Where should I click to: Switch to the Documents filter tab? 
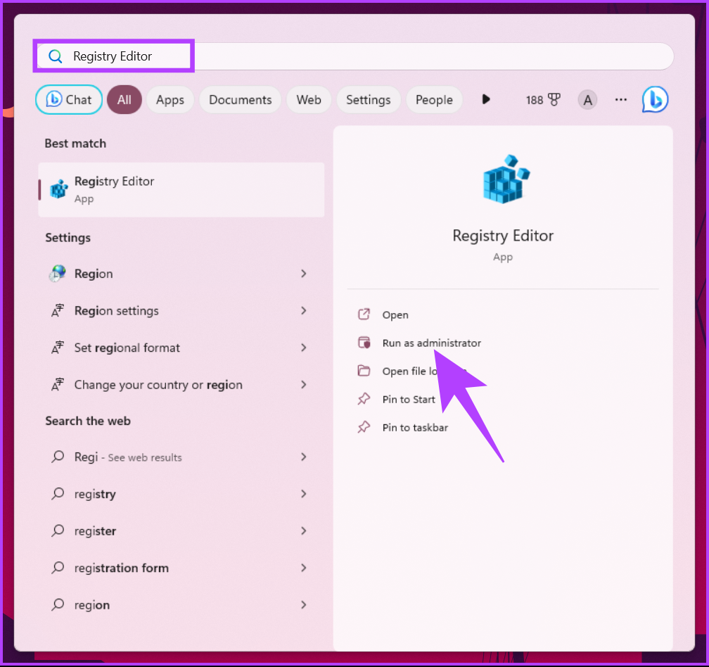pyautogui.click(x=240, y=99)
